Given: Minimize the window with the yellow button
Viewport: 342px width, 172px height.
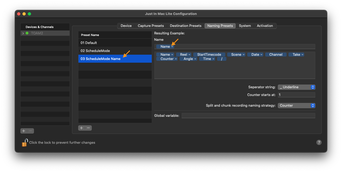Looking at the screenshot, I should coord(24,14).
